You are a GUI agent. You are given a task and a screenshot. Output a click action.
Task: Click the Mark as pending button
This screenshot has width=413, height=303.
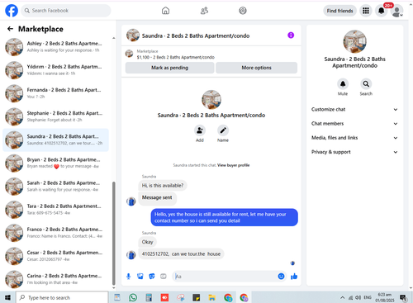tap(169, 68)
